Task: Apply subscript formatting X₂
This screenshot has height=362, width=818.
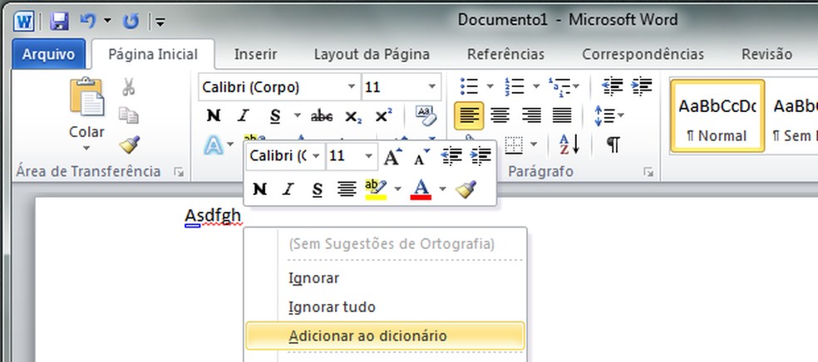Action: pyautogui.click(x=353, y=117)
